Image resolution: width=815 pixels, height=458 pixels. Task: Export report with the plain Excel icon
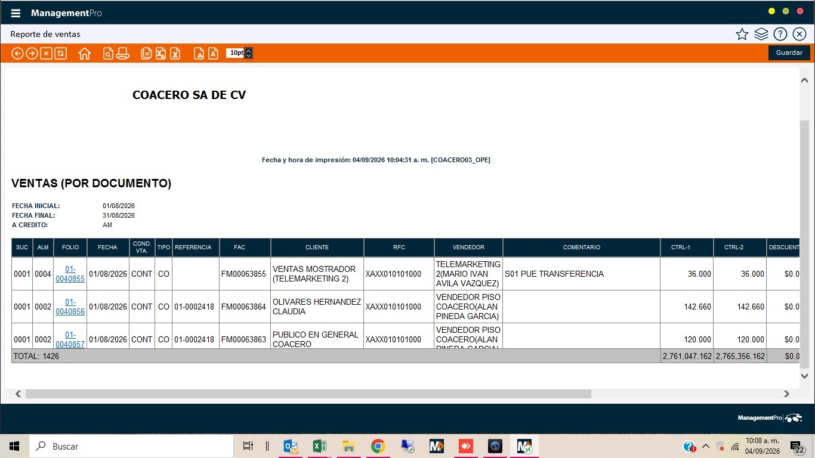[x=175, y=54]
